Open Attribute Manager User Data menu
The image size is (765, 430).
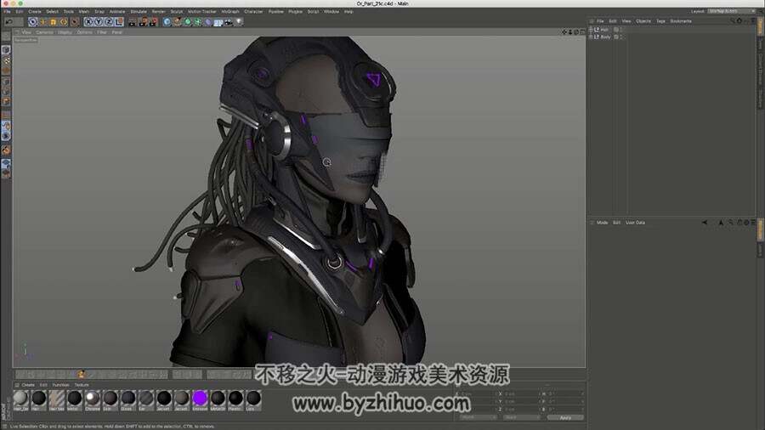click(x=635, y=223)
